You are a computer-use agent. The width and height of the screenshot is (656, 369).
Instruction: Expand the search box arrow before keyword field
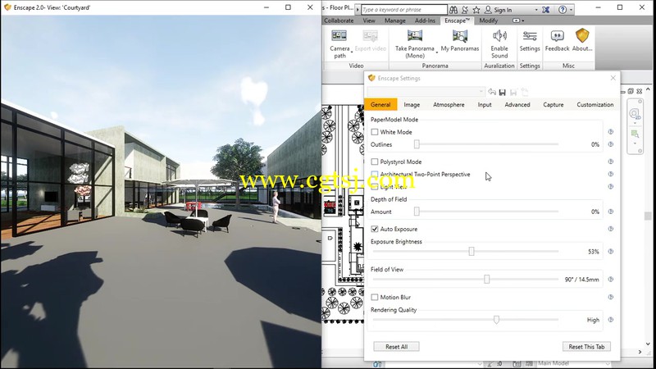(358, 9)
